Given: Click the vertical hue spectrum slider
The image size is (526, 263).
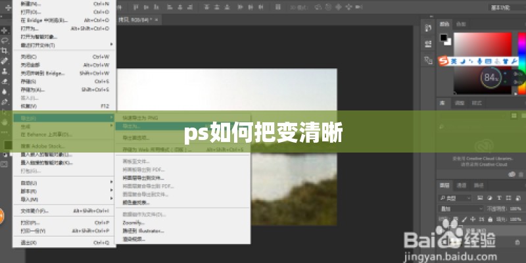Looking at the screenshot, I should pyautogui.click(x=521, y=64).
